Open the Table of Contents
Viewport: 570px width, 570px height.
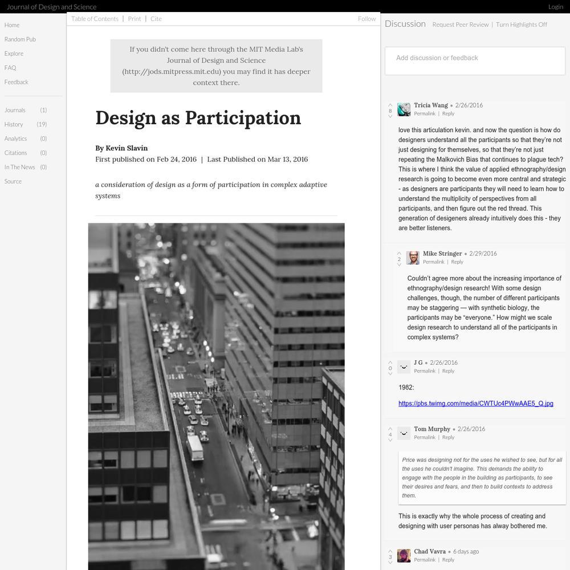[95, 19]
